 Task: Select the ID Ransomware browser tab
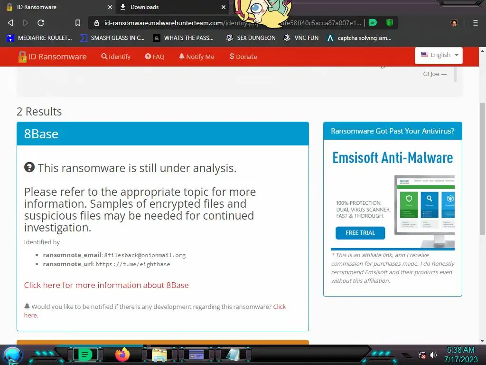click(x=58, y=7)
